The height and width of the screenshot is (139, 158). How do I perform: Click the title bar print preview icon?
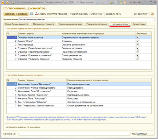click(106, 2)
